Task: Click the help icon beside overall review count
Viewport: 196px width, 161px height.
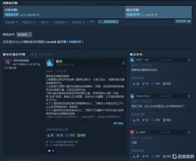Action: 38,15
